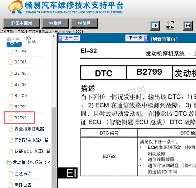Click the 描述 heading in the document
Viewport: 196px width, 188px height.
[88, 88]
